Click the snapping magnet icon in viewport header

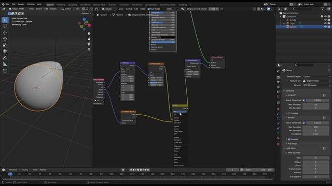(83, 9)
